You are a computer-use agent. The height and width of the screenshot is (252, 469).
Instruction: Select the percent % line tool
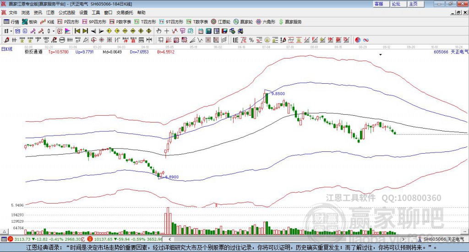251,40
